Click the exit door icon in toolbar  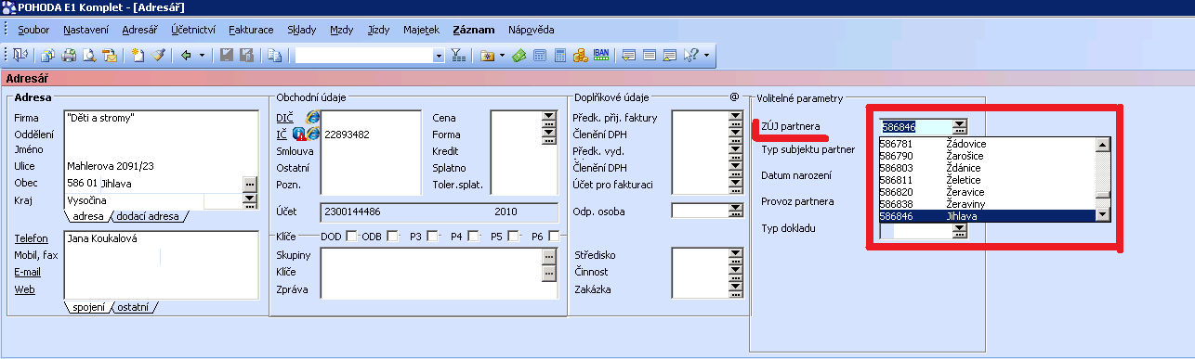click(21, 56)
